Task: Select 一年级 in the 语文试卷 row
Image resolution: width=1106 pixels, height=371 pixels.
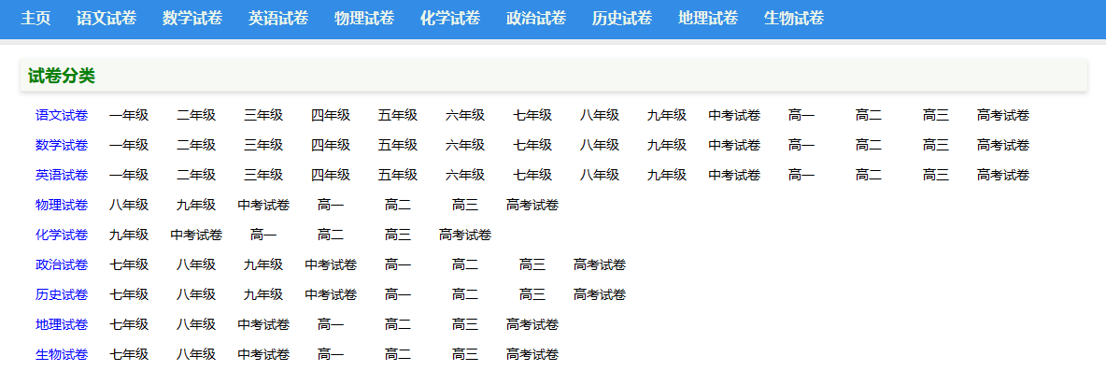Action: (129, 116)
